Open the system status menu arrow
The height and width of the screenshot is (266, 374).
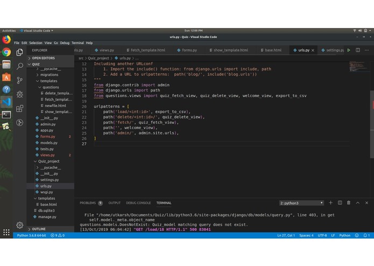370,31
